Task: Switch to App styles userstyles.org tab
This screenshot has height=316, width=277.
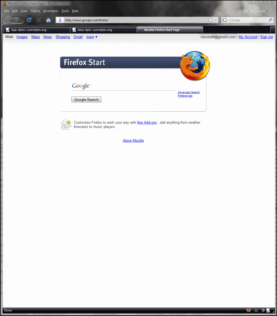Action: [x=37, y=30]
